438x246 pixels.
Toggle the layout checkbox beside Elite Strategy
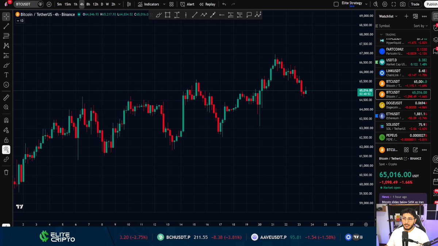click(336, 4)
